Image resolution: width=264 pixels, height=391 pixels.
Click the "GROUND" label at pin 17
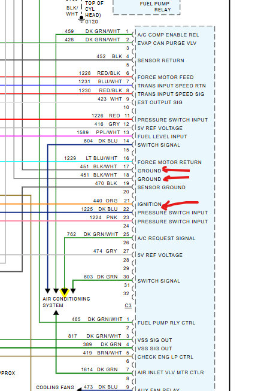click(149, 171)
